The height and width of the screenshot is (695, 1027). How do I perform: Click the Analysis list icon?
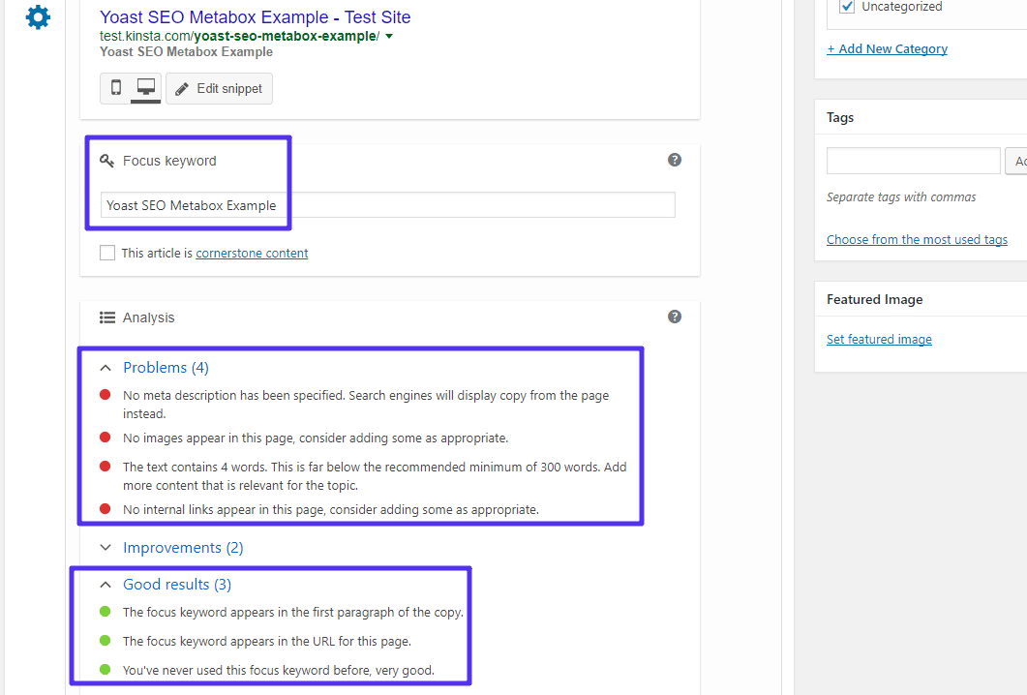point(106,317)
